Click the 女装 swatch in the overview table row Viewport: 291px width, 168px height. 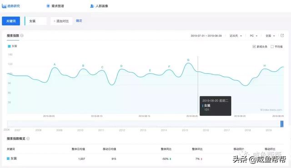[x=8, y=158]
